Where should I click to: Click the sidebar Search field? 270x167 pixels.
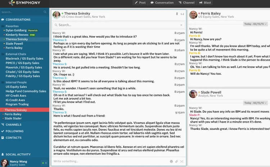24,12
